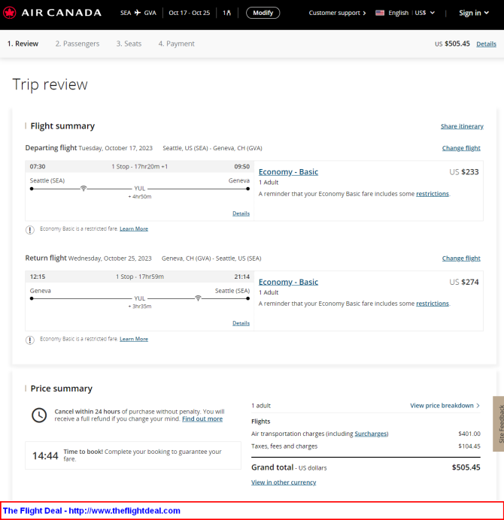Click Find out more about 24-hour cancellation
Image resolution: width=504 pixels, height=520 pixels.
[202, 419]
